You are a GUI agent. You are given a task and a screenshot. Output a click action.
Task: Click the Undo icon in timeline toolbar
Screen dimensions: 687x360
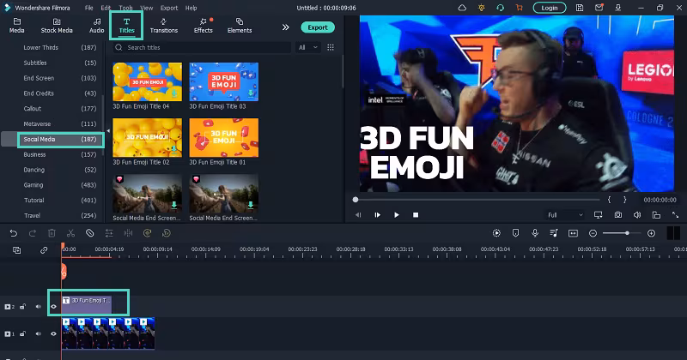point(14,233)
